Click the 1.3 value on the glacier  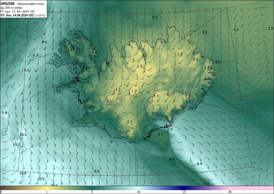click(x=134, y=91)
